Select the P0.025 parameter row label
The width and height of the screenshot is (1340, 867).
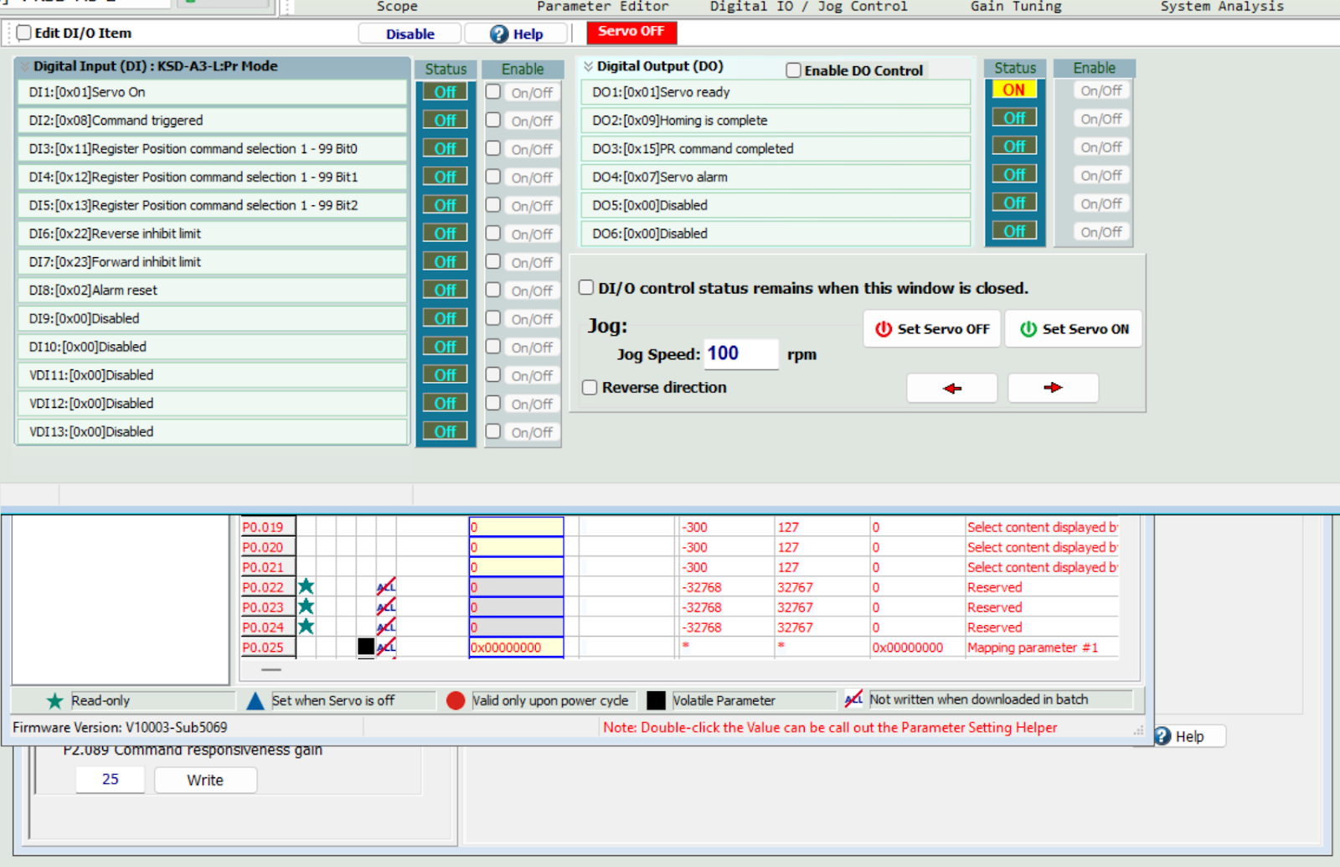tap(268, 647)
